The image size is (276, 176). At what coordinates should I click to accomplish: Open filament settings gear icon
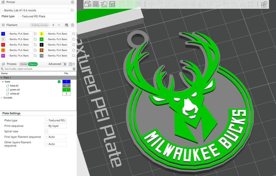tap(72, 25)
